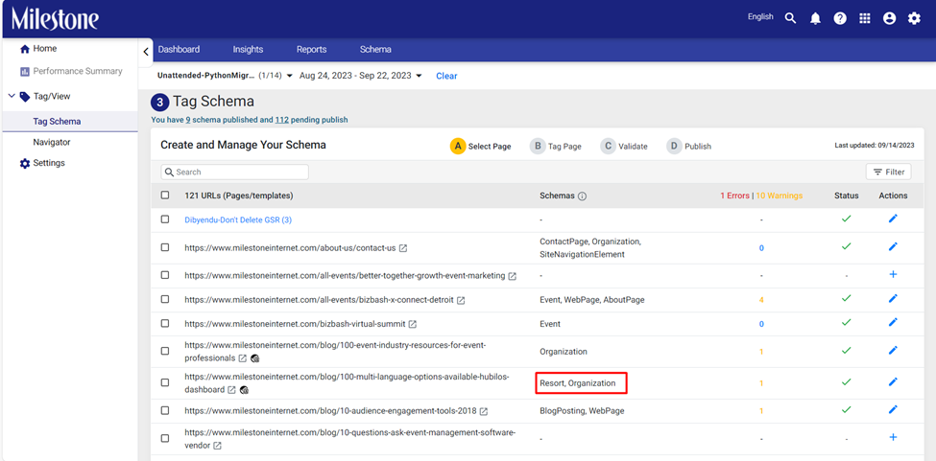Open Performance Summary in sidebar
Screen dimensions: 936x461
pos(71,71)
